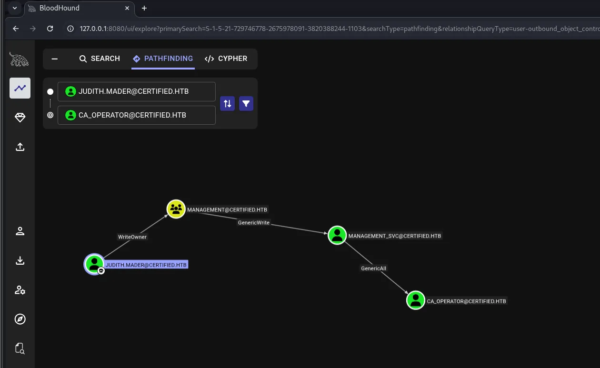Close the BloodHound browser tab
600x368 pixels.
127,8
